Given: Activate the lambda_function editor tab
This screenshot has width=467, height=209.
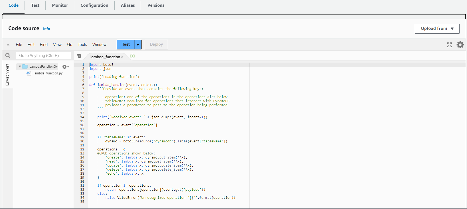Looking at the screenshot, I should pos(105,57).
